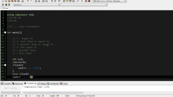The image size is (173, 97).
Task: Redo the last undone edit
Action: (31, 1)
